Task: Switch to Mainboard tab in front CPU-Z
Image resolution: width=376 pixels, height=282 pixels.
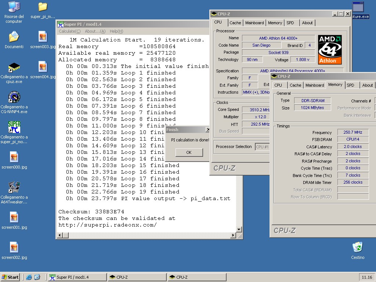Action: pos(315,85)
